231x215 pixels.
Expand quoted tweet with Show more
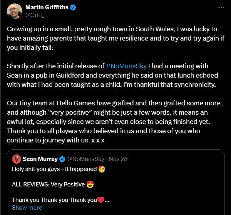pos(27,207)
